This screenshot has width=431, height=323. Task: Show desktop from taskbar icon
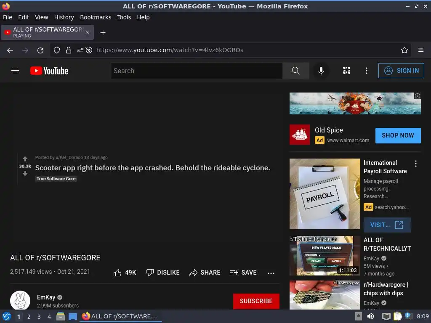72,317
